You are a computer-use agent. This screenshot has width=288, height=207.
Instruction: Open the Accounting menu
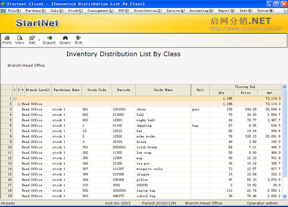pyautogui.click(x=202, y=11)
